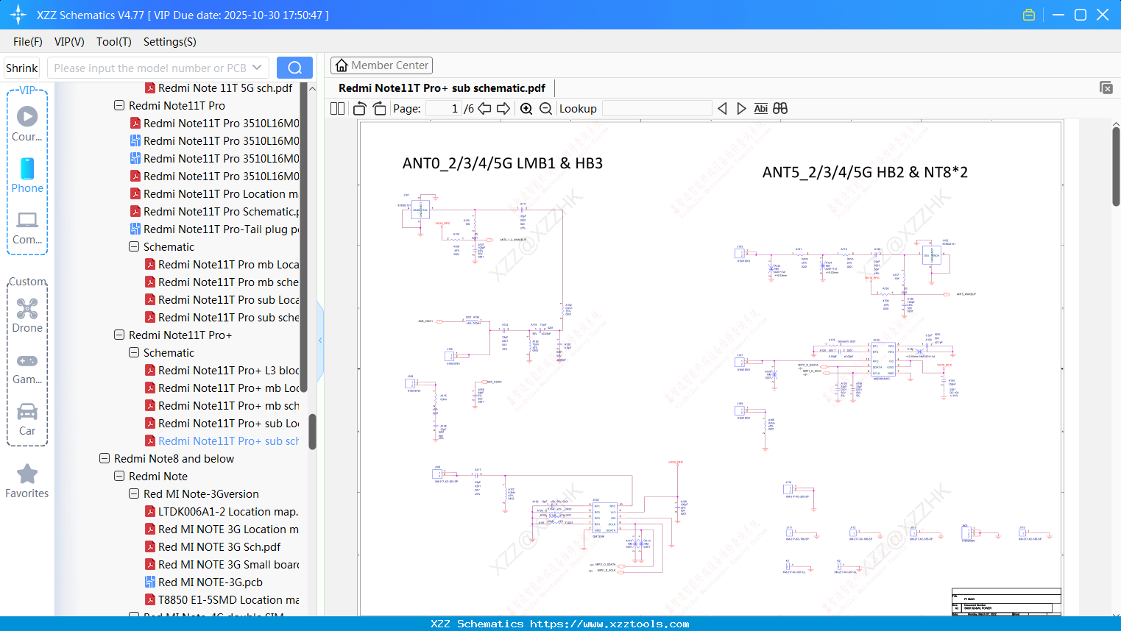The height and width of the screenshot is (631, 1121).
Task: Click the Lookup text field
Action: [657, 109]
